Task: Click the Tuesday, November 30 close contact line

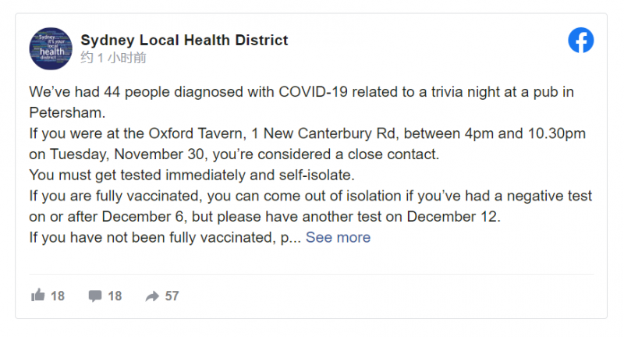Action: 234,154
